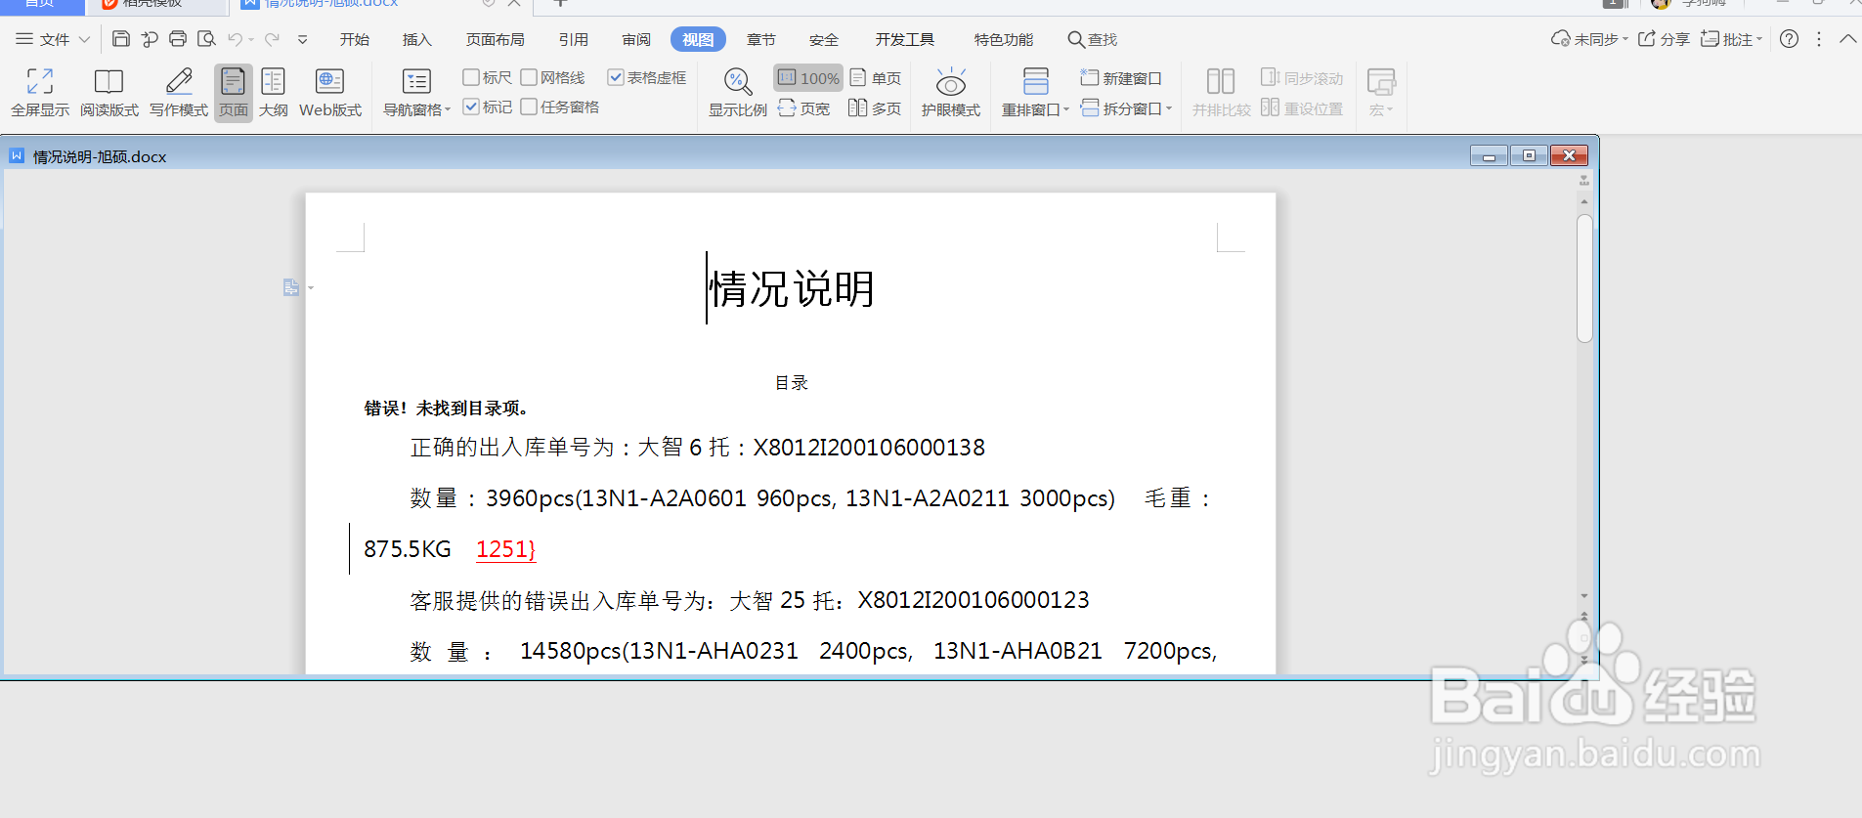1862x818 pixels.
Task: Add a new document tab with plus
Action: coord(560,3)
